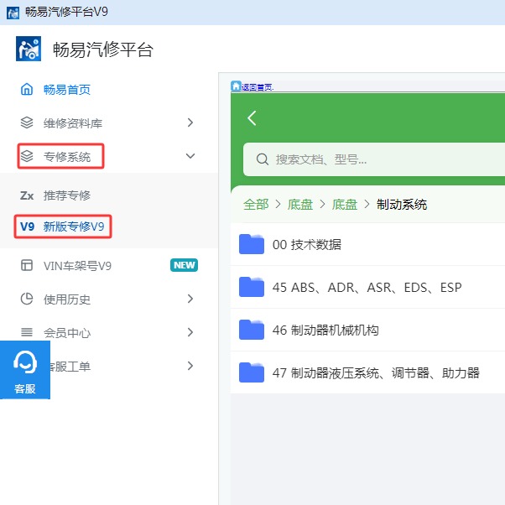The width and height of the screenshot is (505, 505).
Task: Click the 47 制动器液压系统 folder icon
Action: click(x=252, y=372)
